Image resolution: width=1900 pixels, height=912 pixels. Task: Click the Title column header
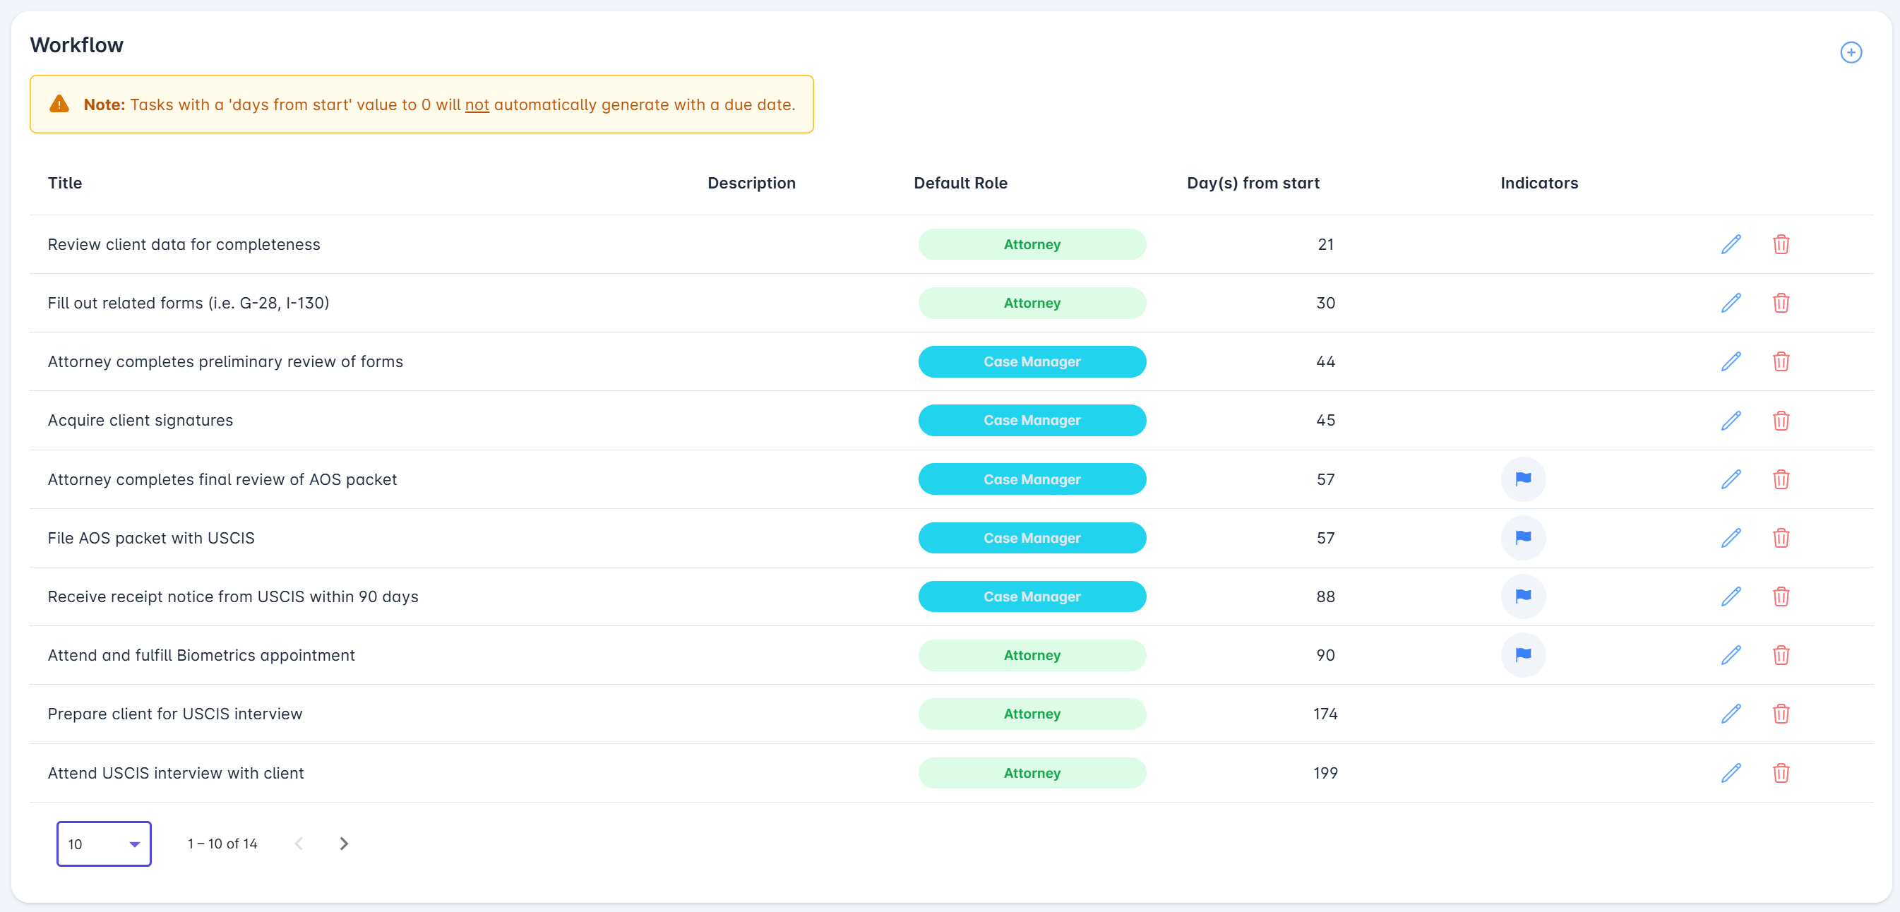[65, 183]
